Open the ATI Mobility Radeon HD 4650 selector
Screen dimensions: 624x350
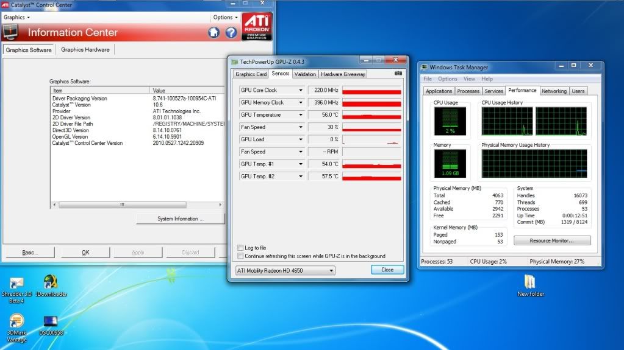(285, 270)
